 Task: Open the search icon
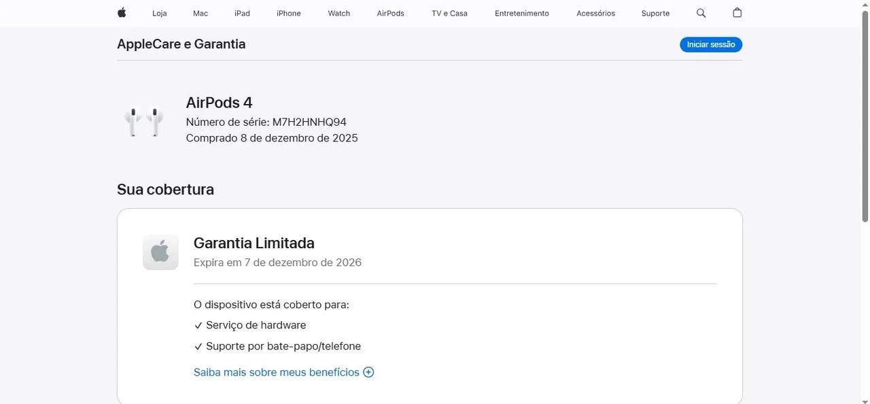(700, 12)
